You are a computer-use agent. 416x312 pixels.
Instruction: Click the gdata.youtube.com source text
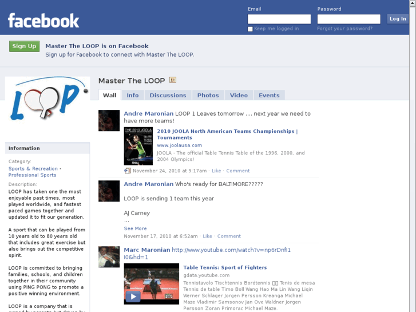coord(207,275)
